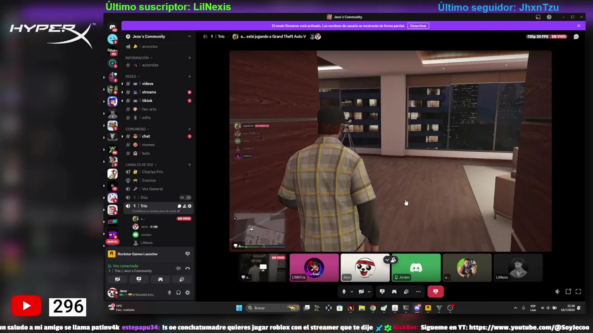Viewport: 593px width, 333px height.
Task: Collapse the CANALES DE VOZ category
Action: [x=140, y=165]
